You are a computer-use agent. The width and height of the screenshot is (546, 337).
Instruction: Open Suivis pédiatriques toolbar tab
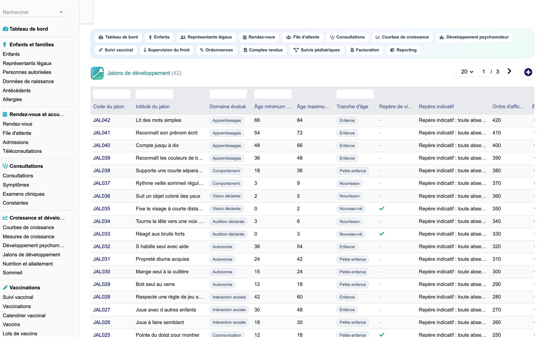(x=316, y=50)
